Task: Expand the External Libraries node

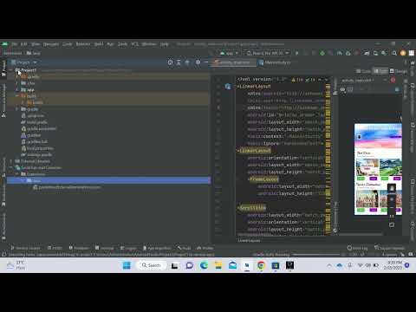Action: (x=11, y=161)
